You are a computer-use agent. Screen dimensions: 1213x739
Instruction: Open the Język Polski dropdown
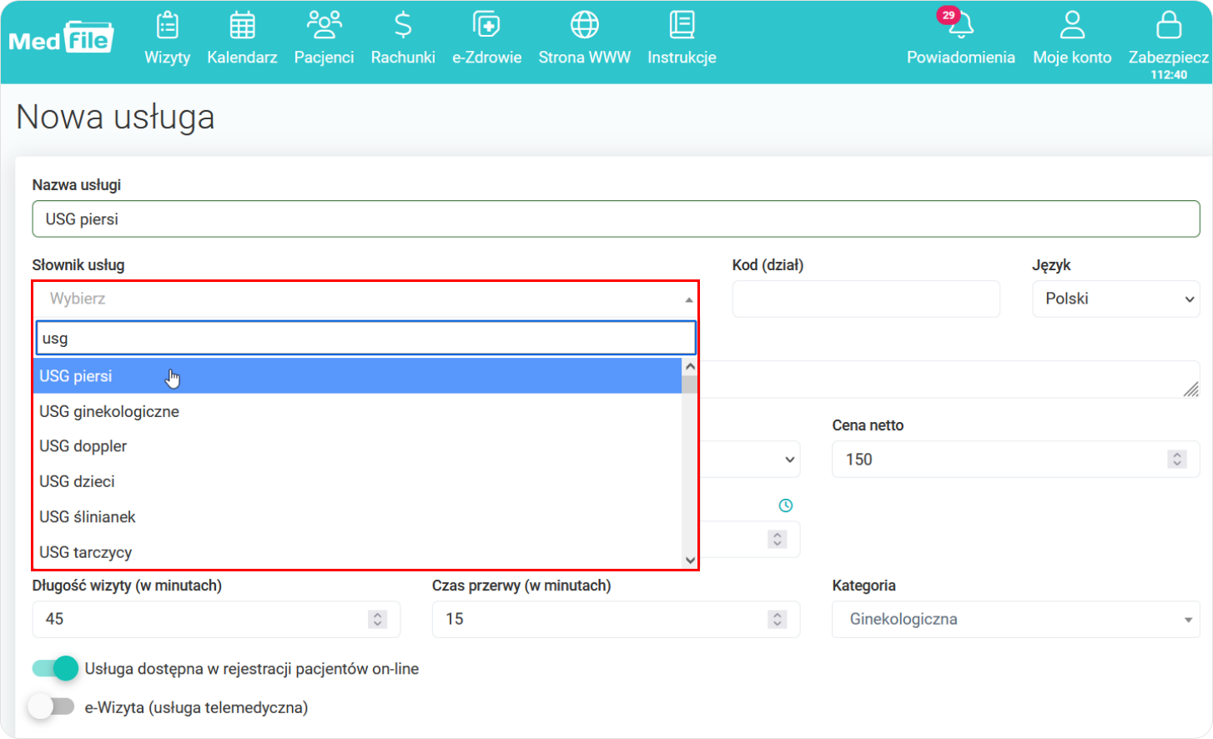(1116, 299)
